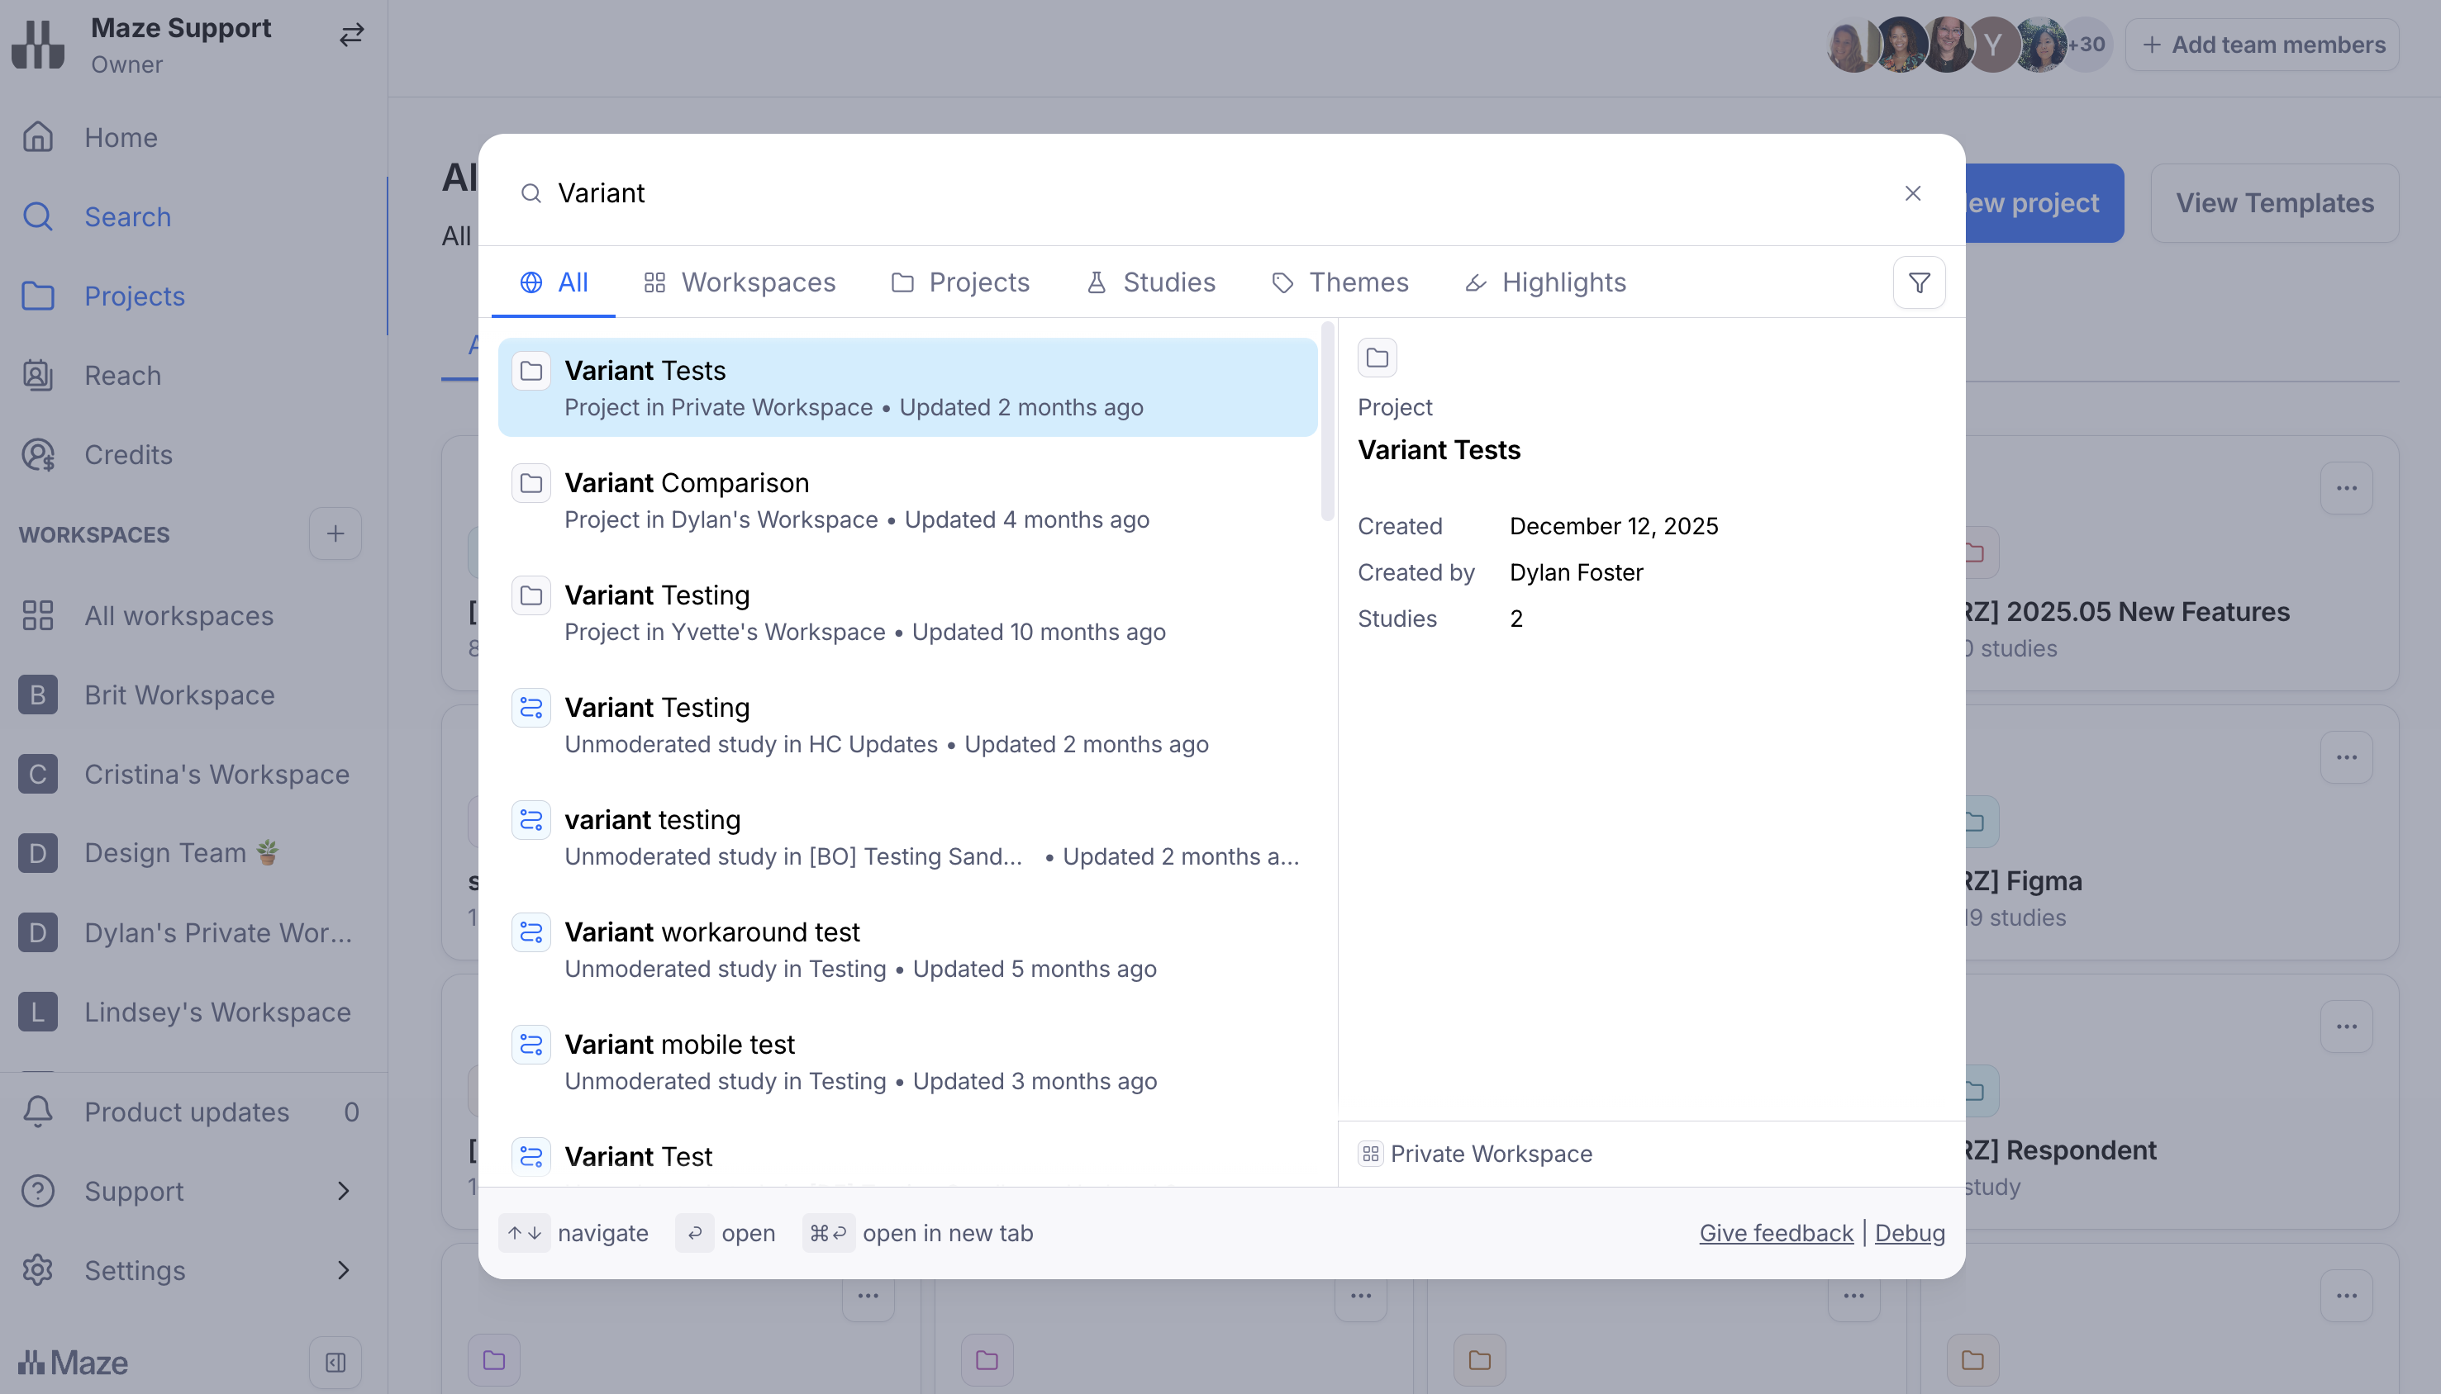Open the search filter funnel icon
2441x1394 pixels.
point(1919,282)
